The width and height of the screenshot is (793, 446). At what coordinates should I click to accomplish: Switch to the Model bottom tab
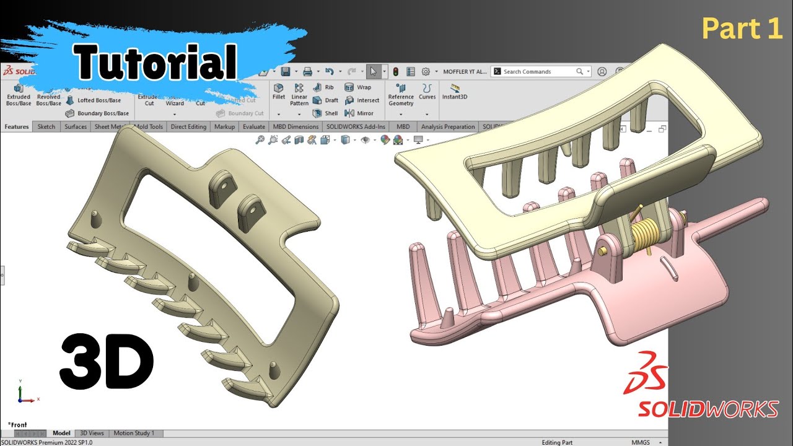pos(61,433)
